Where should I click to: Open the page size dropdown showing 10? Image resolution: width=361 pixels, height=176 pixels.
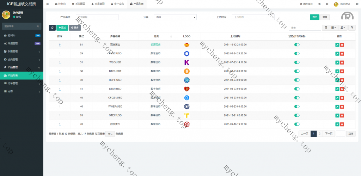pos(110,134)
